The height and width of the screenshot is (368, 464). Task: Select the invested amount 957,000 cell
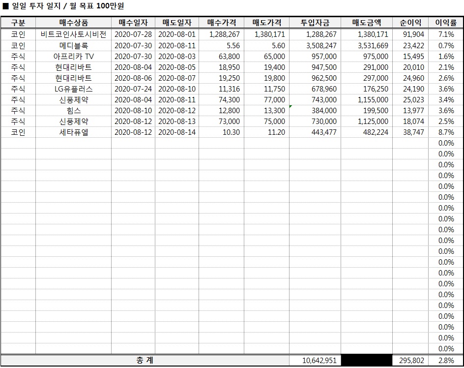pos(315,56)
